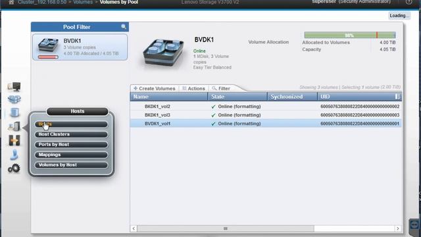The height and width of the screenshot is (237, 421).
Task: Sort by the Name column header
Action: pyautogui.click(x=169, y=97)
